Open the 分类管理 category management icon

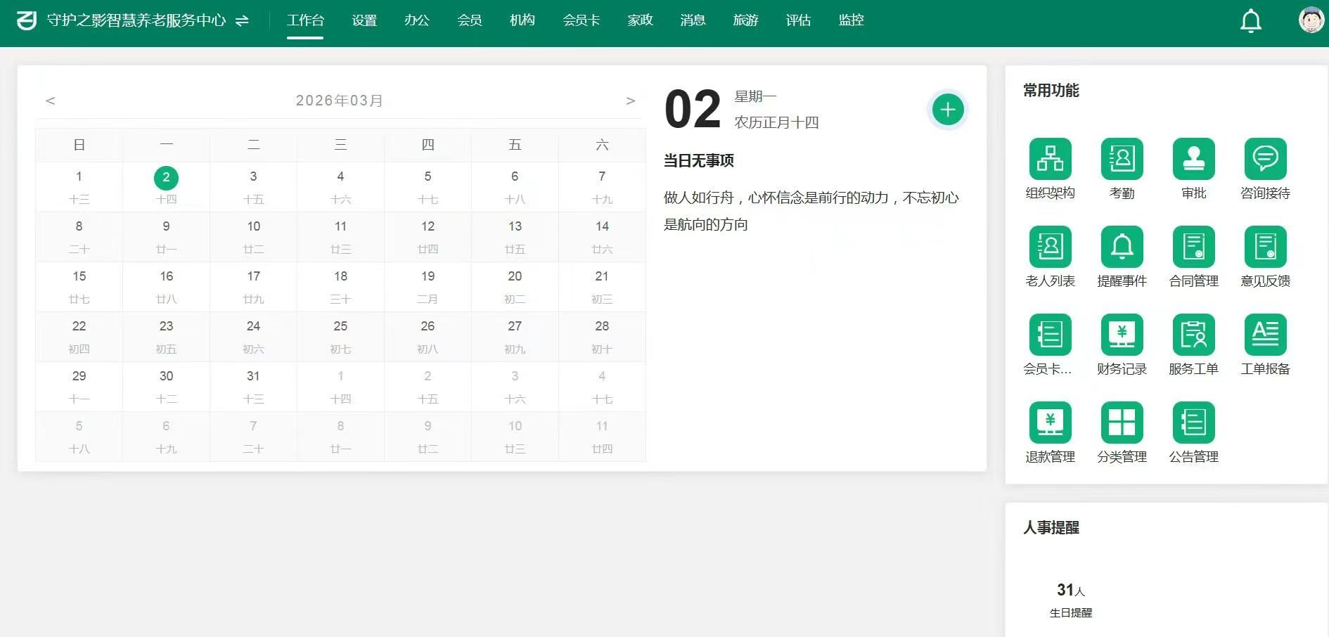click(x=1122, y=423)
